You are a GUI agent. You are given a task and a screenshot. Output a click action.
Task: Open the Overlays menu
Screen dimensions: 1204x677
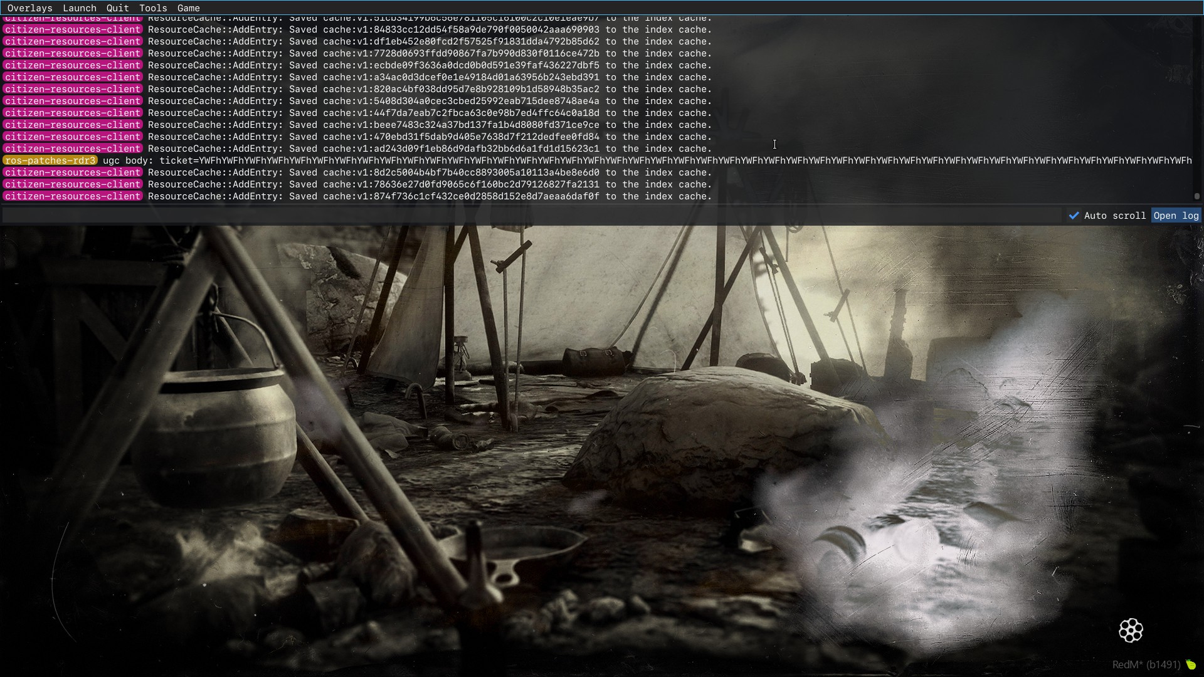click(29, 8)
